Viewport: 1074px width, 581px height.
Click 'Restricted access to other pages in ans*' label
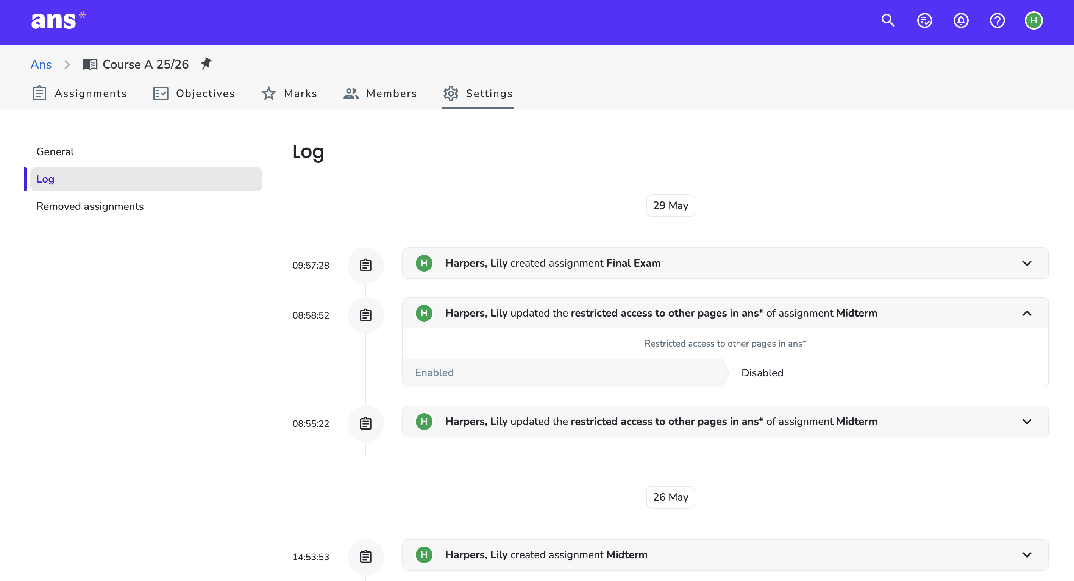[x=725, y=344]
